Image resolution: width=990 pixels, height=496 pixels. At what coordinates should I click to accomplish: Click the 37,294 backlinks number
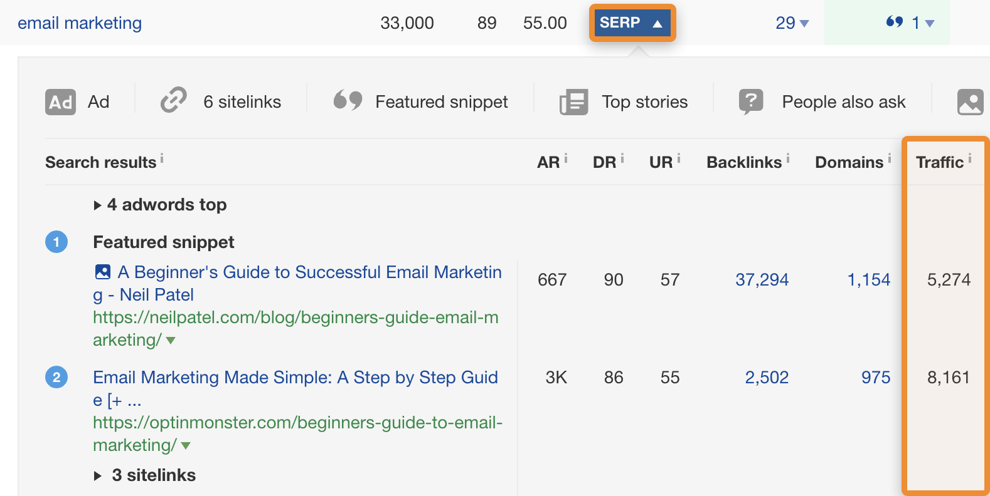tap(762, 280)
